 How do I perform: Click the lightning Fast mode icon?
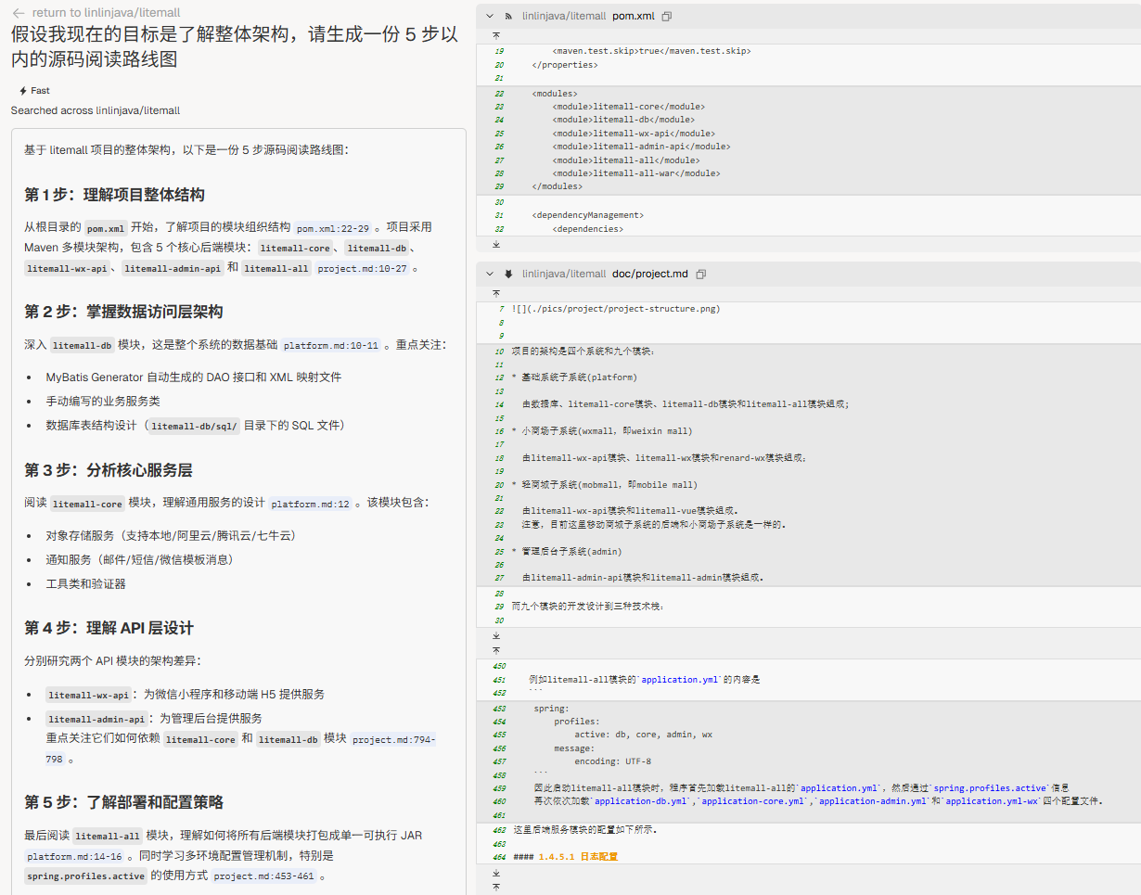pyautogui.click(x=23, y=91)
